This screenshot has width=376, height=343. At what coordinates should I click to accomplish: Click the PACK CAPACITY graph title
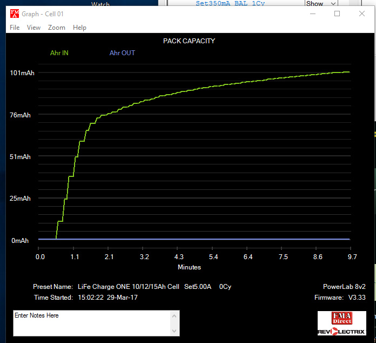(189, 41)
